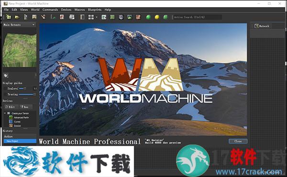Click the Action Search field

197,17
